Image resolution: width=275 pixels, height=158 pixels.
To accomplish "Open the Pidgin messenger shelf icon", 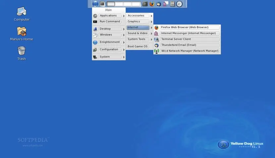I will [165, 4].
